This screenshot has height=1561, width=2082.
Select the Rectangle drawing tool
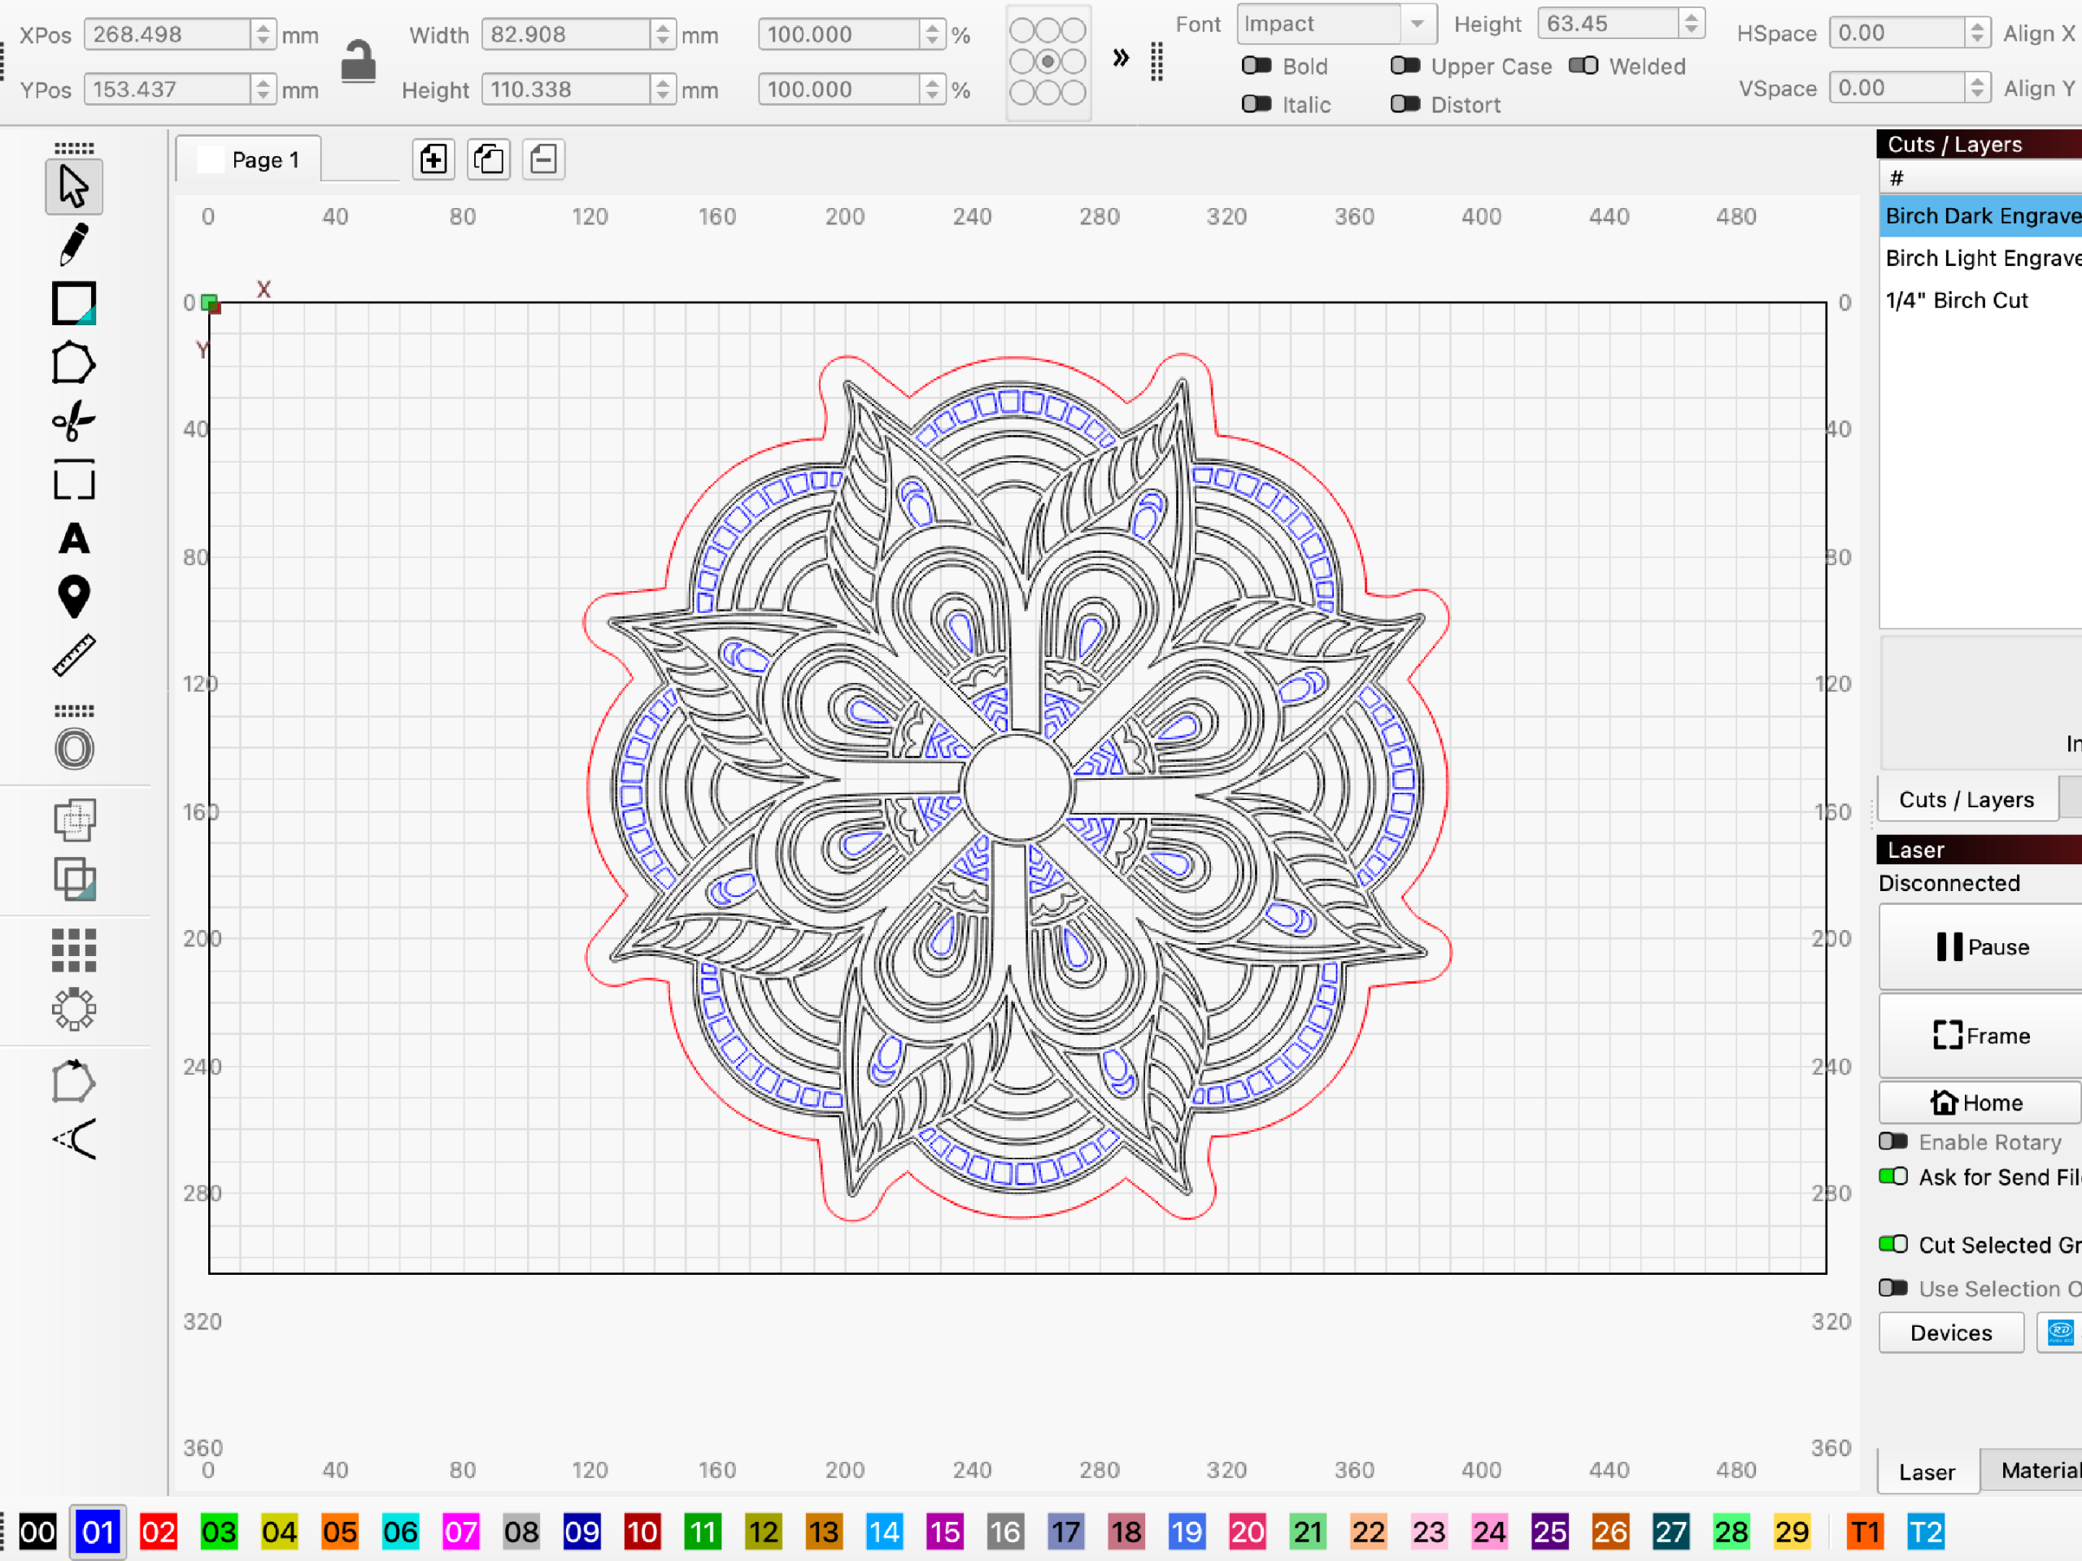point(73,304)
